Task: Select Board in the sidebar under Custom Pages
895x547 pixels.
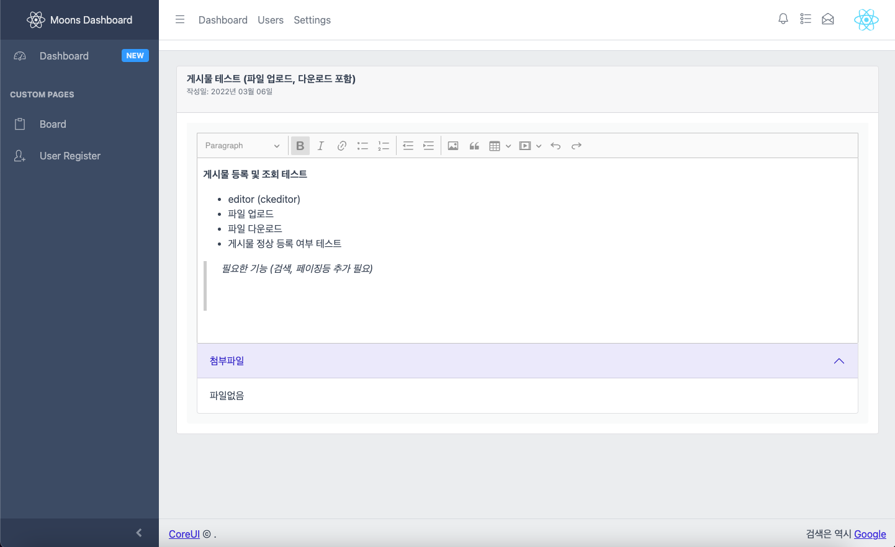Action: coord(52,123)
